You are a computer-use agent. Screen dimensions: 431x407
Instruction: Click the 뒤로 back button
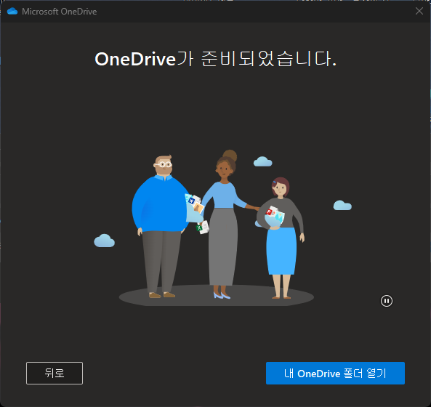55,373
